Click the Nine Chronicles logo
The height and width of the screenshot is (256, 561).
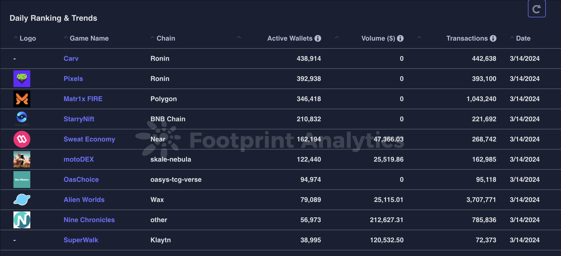pyautogui.click(x=22, y=220)
